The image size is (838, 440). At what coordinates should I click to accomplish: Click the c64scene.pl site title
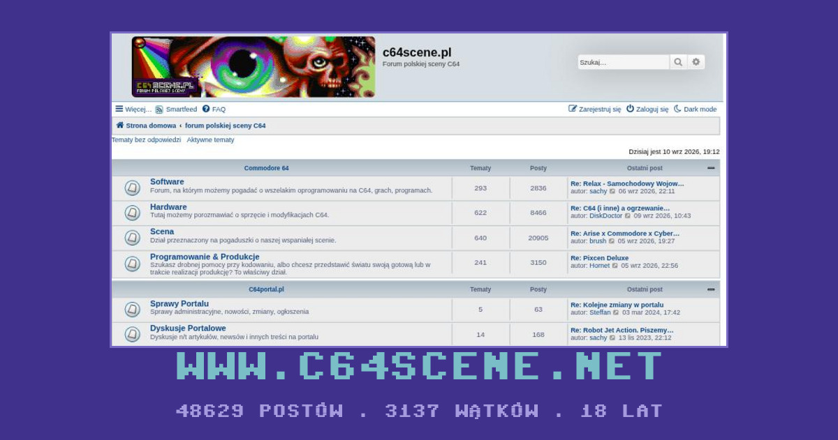coord(417,52)
